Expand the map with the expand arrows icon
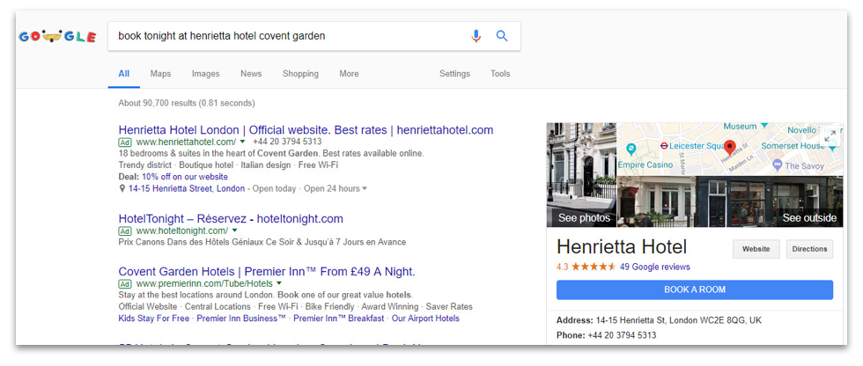This screenshot has height=366, width=863. [830, 135]
